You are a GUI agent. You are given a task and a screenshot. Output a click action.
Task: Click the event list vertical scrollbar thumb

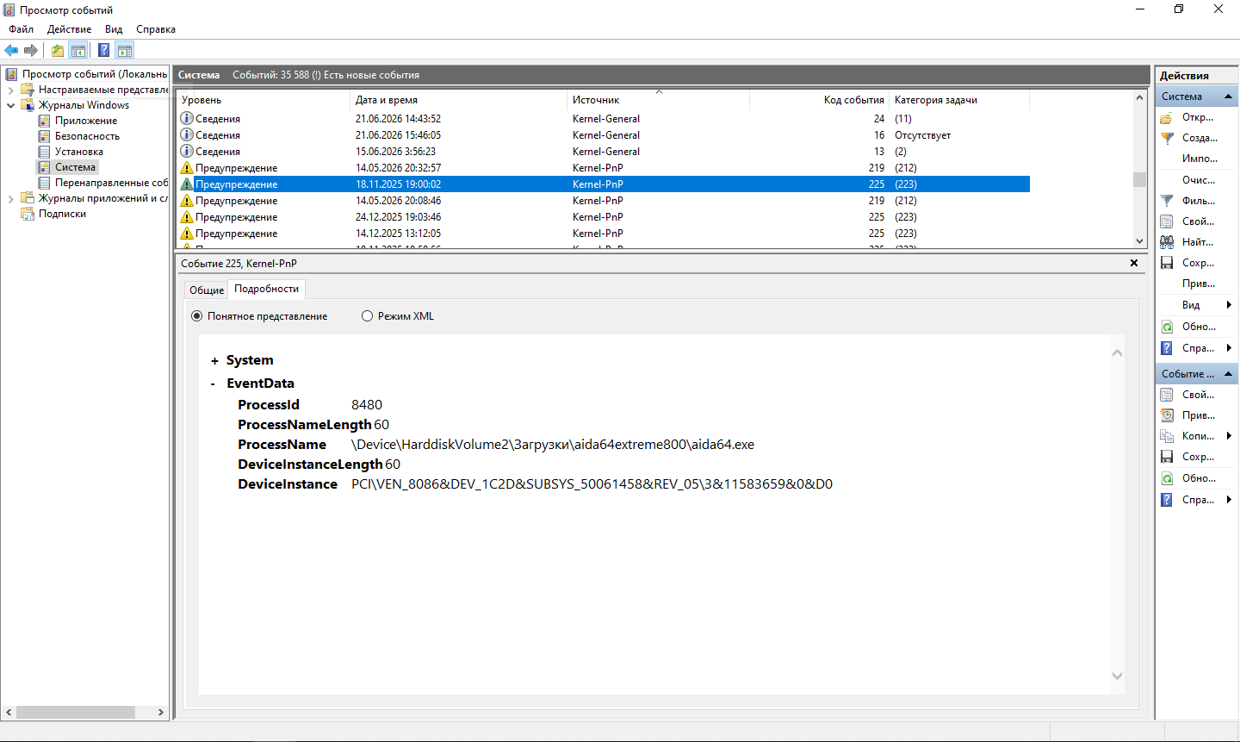click(1139, 179)
